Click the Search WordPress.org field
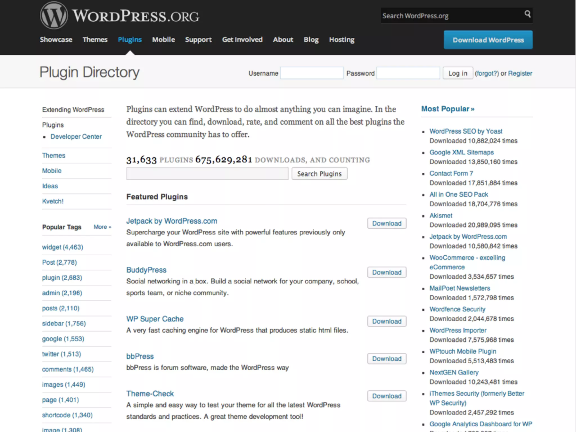 tap(450, 16)
